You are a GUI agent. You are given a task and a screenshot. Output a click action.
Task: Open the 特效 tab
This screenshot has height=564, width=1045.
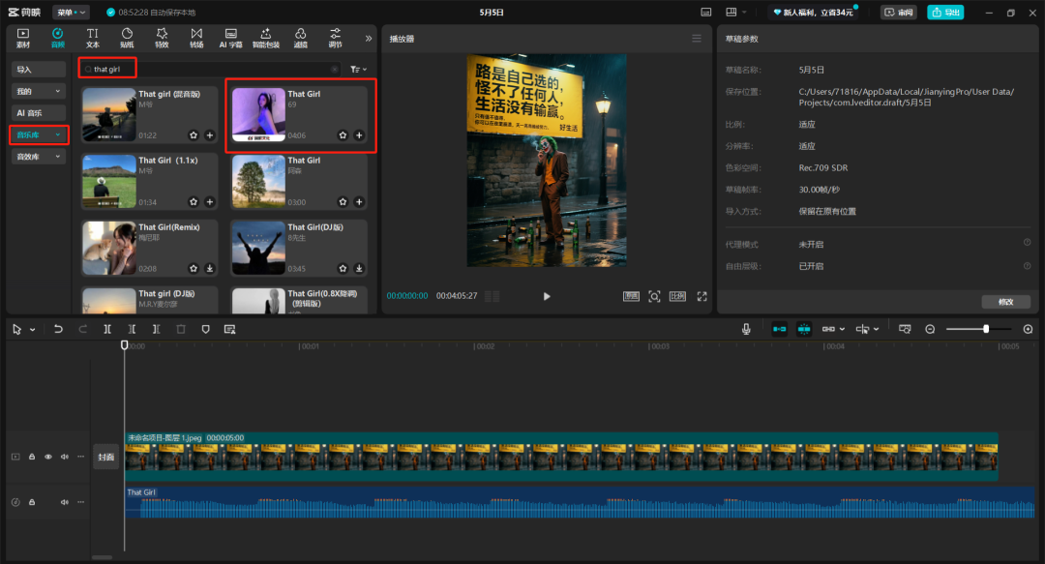click(x=162, y=38)
